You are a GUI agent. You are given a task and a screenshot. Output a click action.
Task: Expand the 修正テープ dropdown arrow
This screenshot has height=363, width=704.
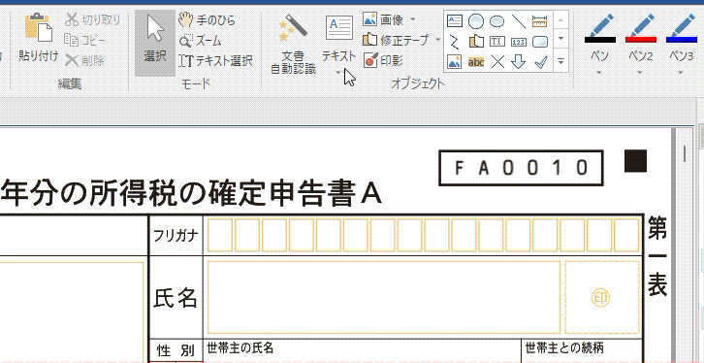coord(437,40)
